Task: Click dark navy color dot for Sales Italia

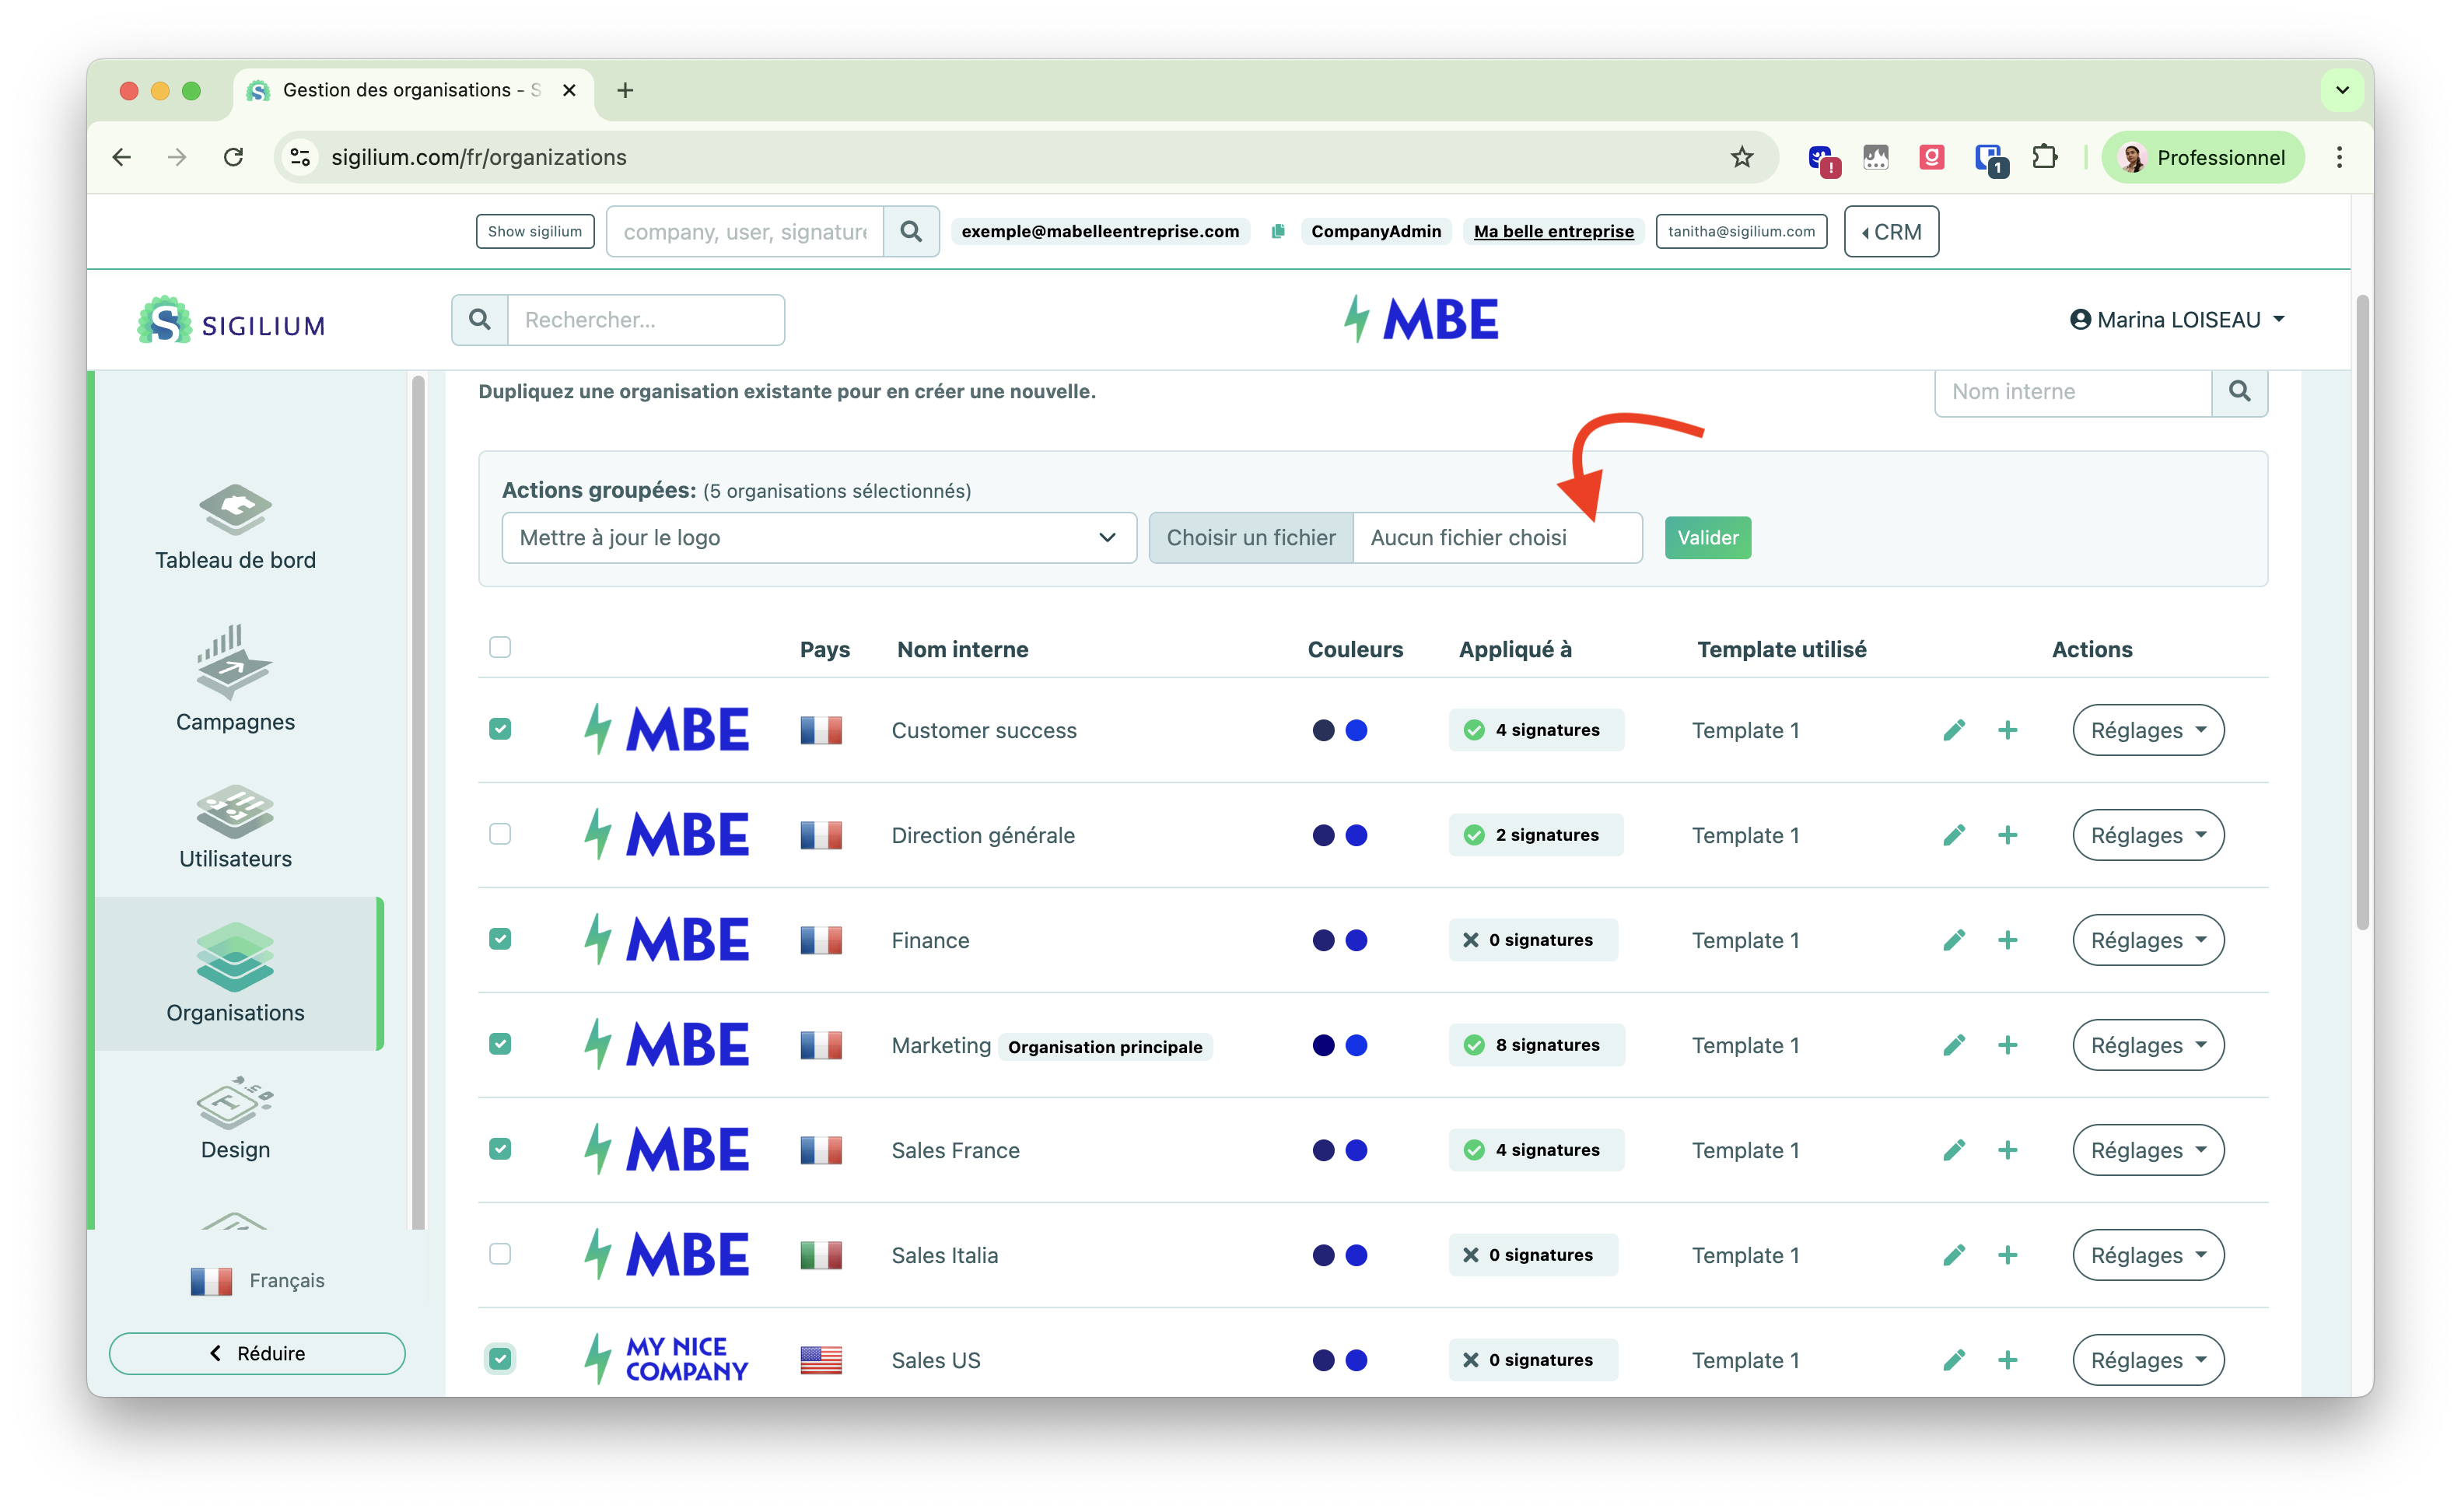Action: tap(1323, 1255)
